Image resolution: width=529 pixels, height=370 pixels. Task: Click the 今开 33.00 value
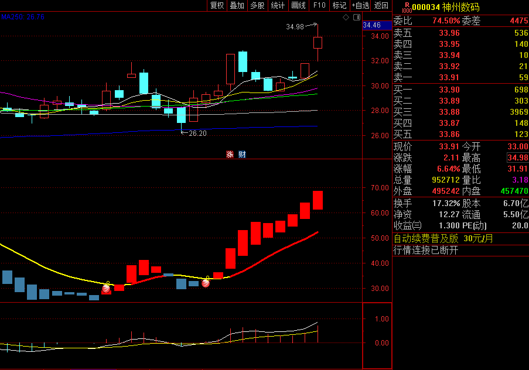tap(518, 146)
